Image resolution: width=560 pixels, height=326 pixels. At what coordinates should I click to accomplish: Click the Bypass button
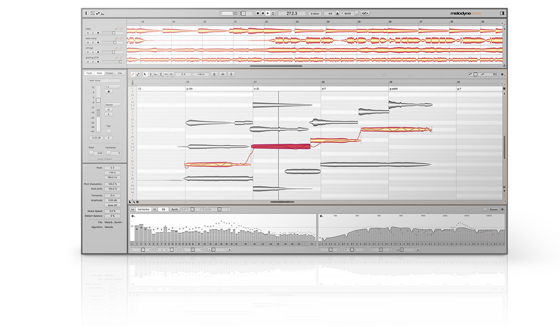pos(494,209)
